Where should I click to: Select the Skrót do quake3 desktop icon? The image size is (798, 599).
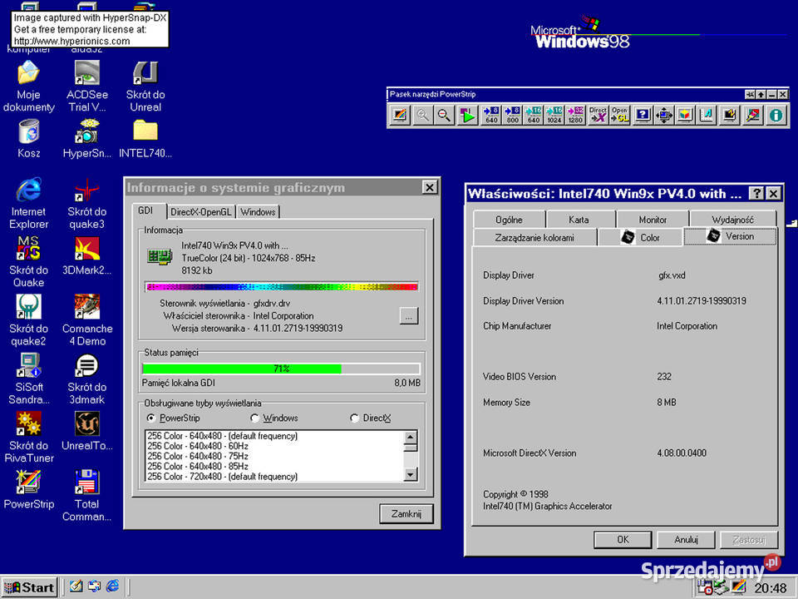coord(87,204)
